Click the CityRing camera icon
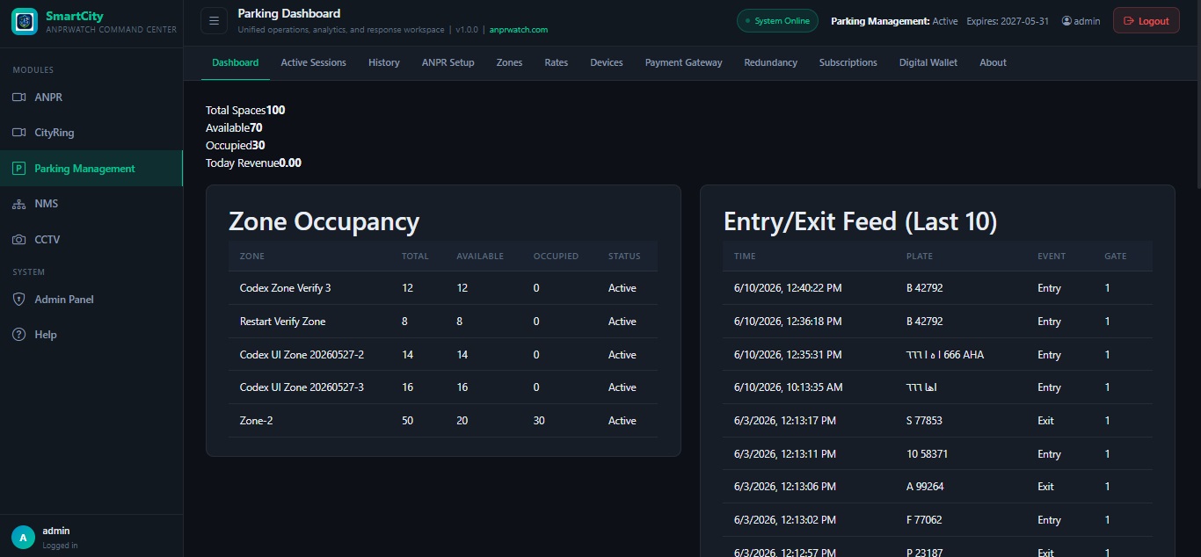This screenshot has width=1201, height=557. tap(18, 133)
